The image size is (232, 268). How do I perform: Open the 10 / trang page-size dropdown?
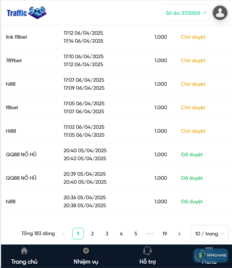210,234
